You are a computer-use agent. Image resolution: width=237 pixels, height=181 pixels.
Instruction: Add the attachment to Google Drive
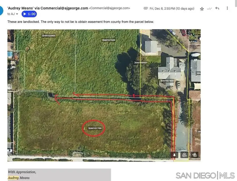click(184, 155)
